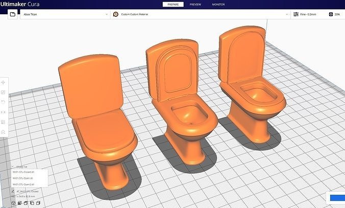Image resolution: width=345 pixels, height=208 pixels.
Task: Switch to the PREVIEW stage tab
Action: click(195, 5)
